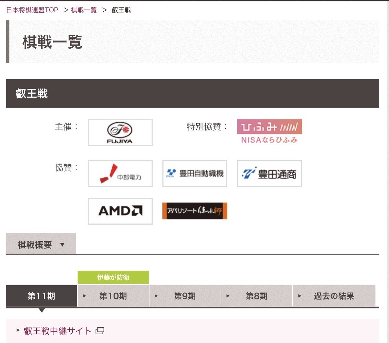The height and width of the screenshot is (343, 389).
Task: Open the 中部電力 sponsor logo
Action: click(120, 173)
